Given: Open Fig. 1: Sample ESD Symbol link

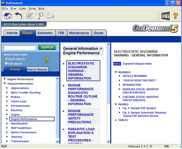Looking at the screenshot, I should coord(139,108).
